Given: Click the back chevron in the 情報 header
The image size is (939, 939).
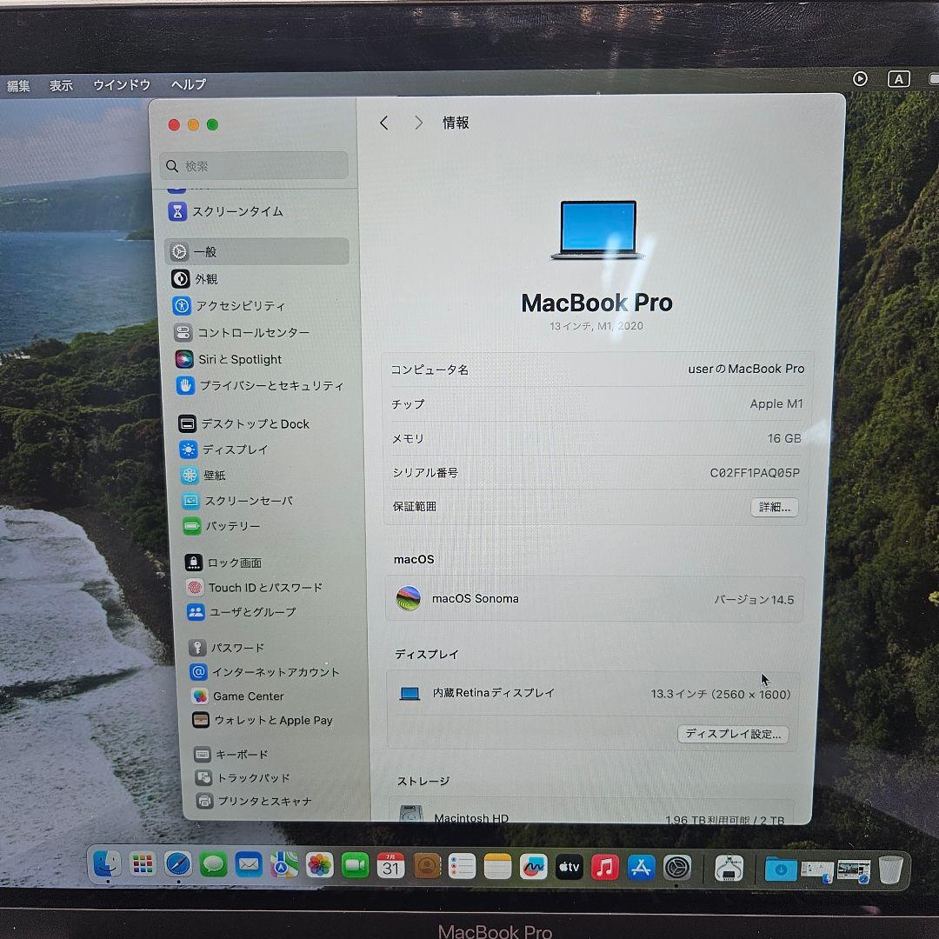Looking at the screenshot, I should 383,123.
